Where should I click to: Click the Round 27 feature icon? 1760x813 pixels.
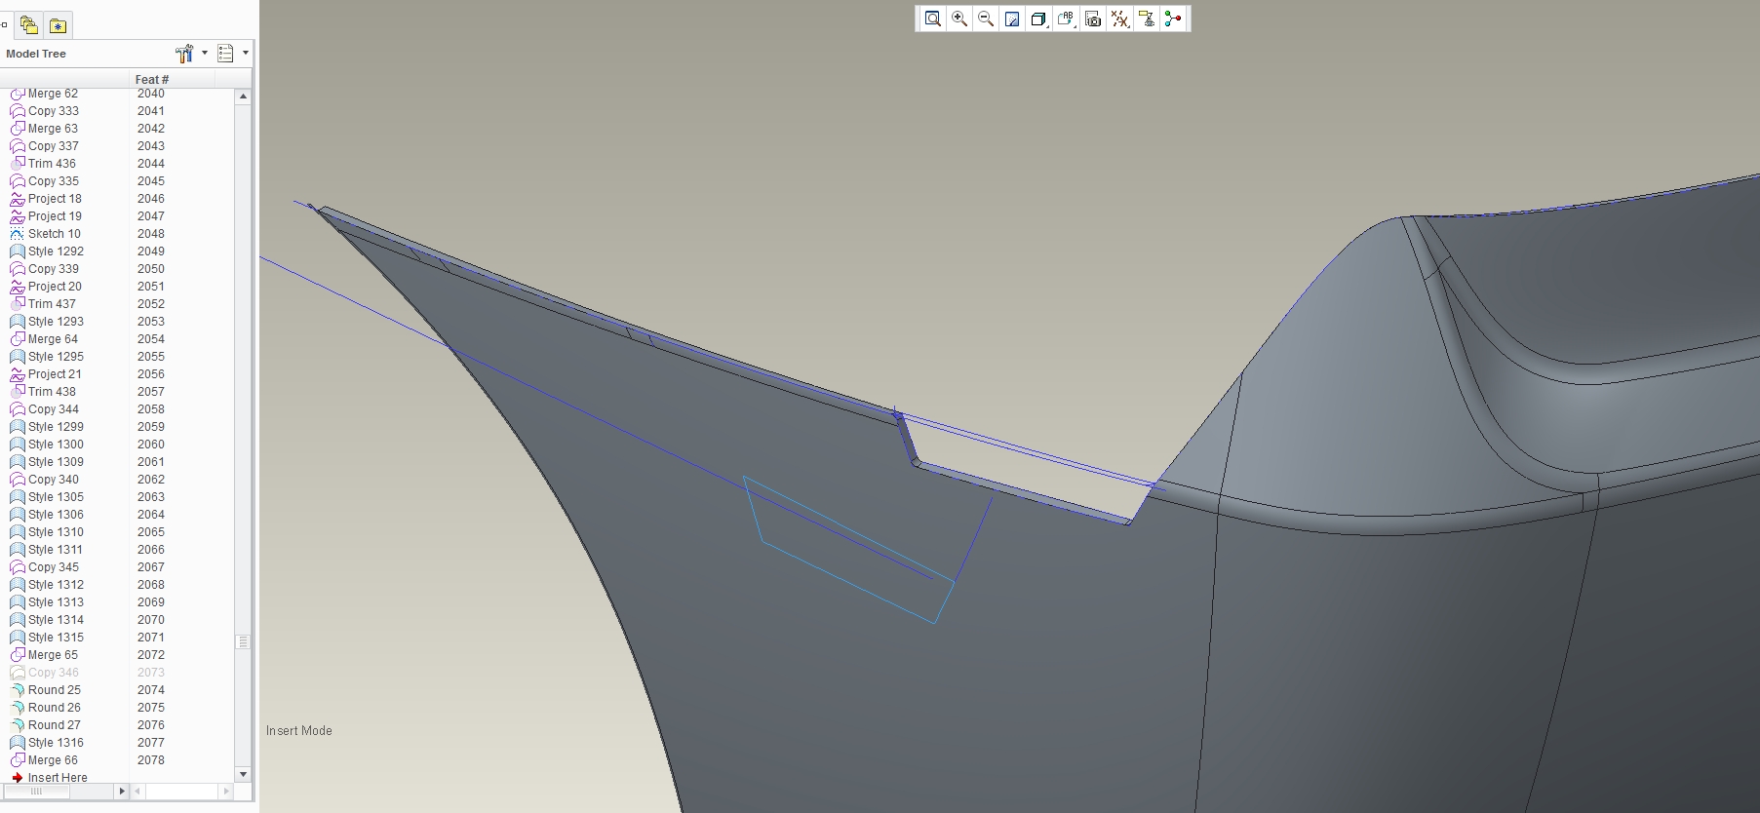click(17, 725)
